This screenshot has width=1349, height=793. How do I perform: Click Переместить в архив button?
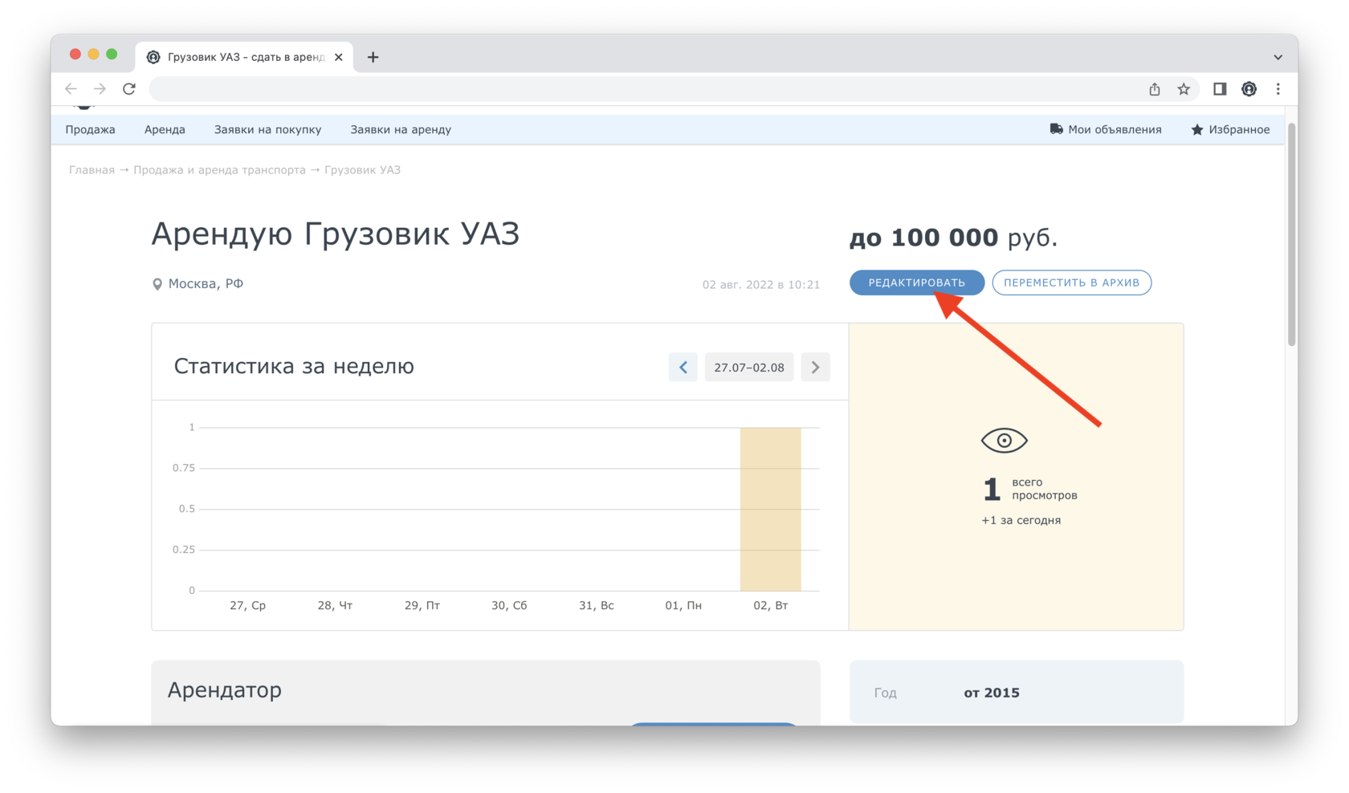coord(1071,283)
